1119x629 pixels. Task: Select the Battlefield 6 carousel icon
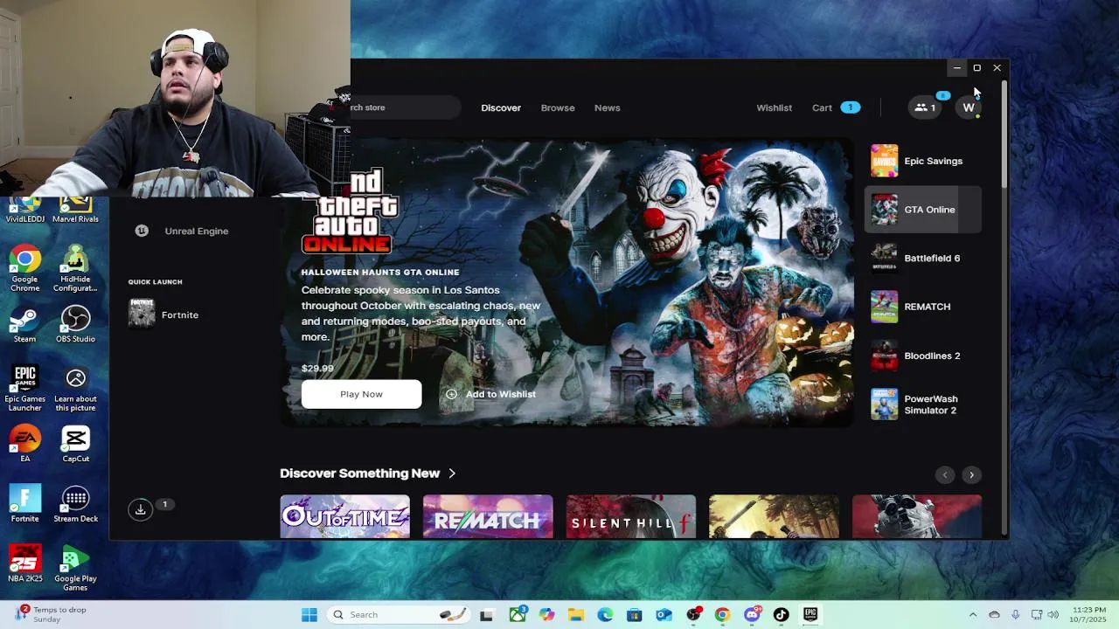coord(884,259)
